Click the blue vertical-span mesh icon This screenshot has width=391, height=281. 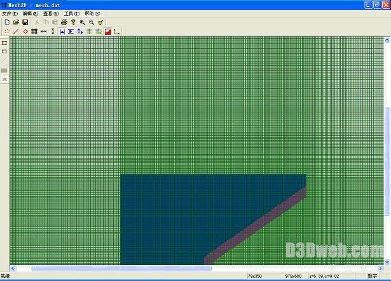pyautogui.click(x=71, y=31)
